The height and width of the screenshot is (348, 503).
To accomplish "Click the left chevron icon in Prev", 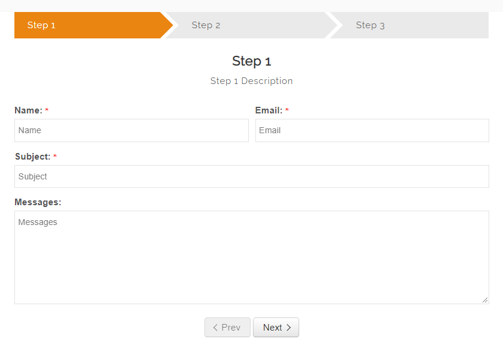I will coord(215,328).
